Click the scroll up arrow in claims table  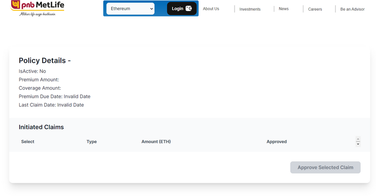[x=358, y=139]
